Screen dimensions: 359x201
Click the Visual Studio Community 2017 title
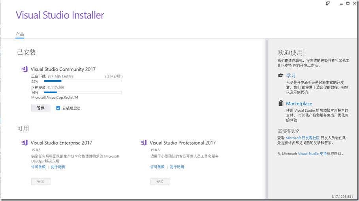pos(63,69)
